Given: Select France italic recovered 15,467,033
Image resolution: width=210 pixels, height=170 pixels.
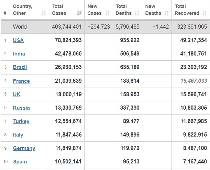Looking at the screenshot, I should [x=194, y=81].
